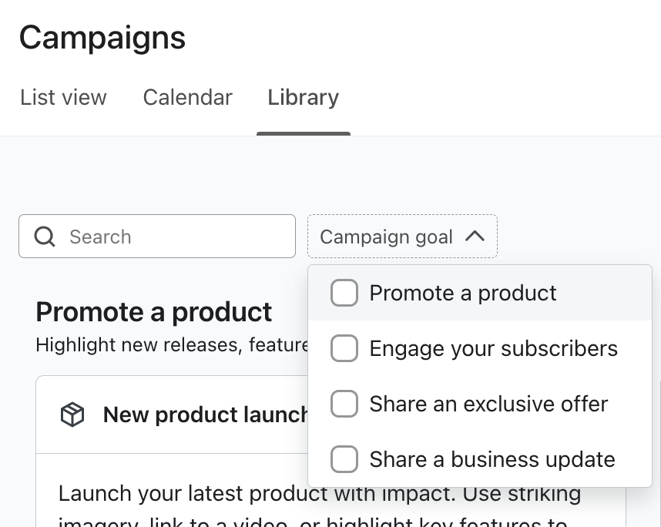Select the 'Share a business update' option text

point(492,459)
